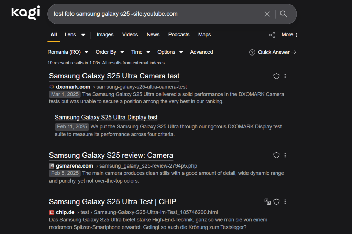Clear the search box with X icon
The height and width of the screenshot is (234, 352).
click(x=267, y=14)
